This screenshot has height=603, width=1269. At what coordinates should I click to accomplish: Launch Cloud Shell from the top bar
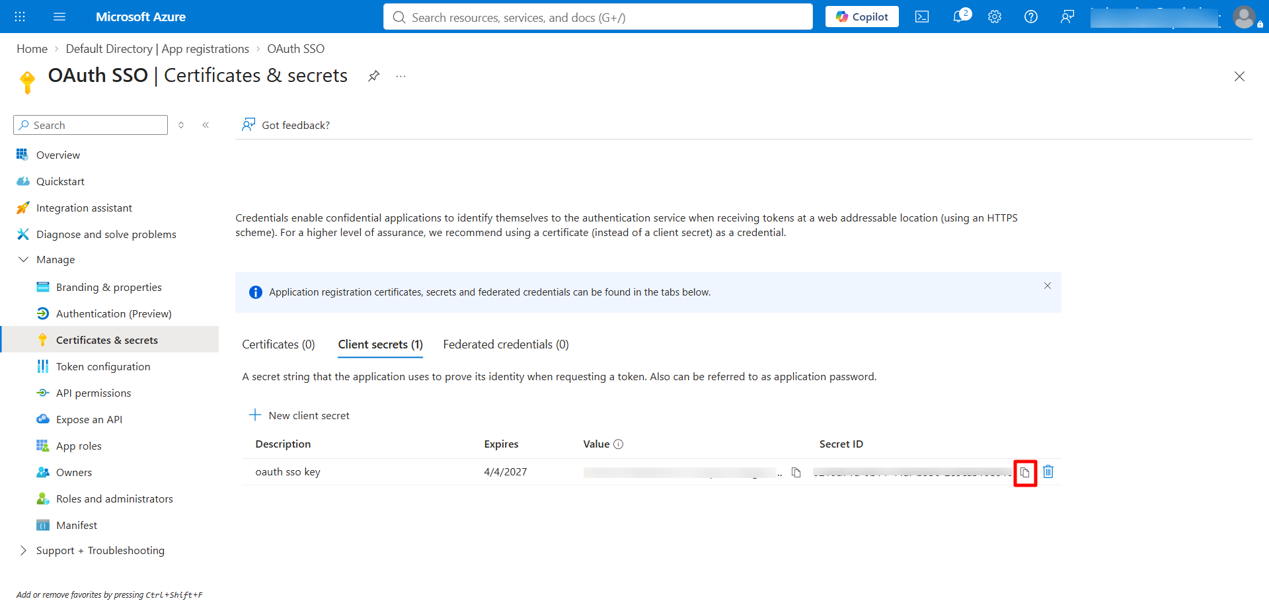click(x=922, y=17)
